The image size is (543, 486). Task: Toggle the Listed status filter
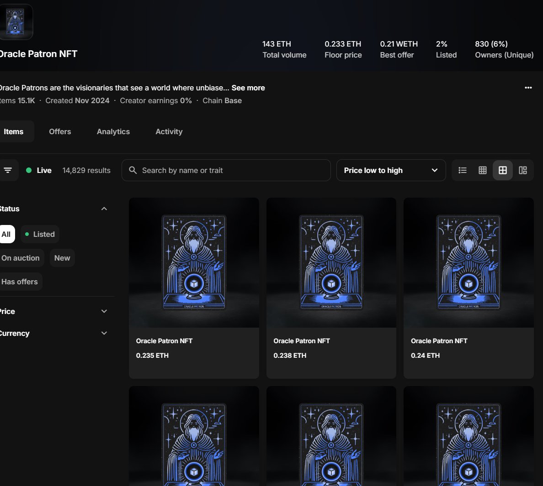tap(40, 234)
